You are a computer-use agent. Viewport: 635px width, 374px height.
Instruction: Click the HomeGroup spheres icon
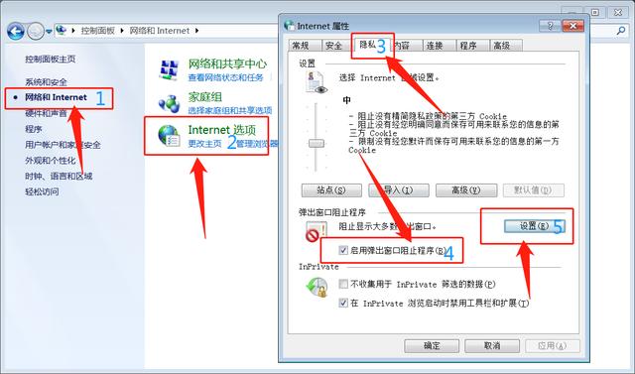tap(169, 103)
